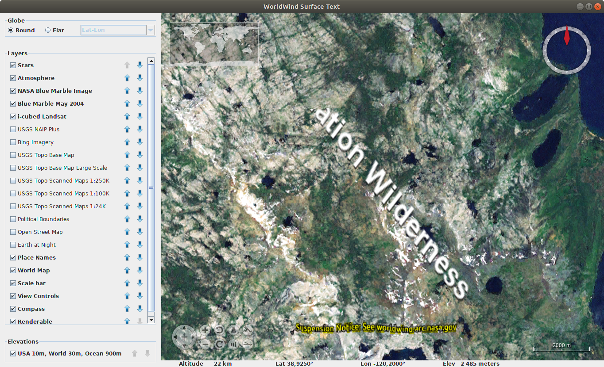This screenshot has height=367, width=604.
Task: Enable the Earth at Night layer
Action: (13, 245)
